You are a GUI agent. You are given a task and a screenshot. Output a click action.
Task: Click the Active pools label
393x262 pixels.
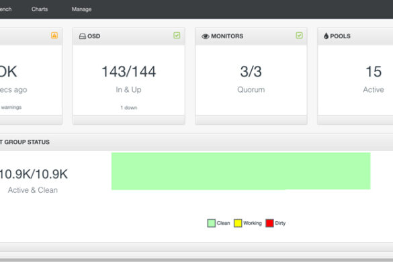coord(374,89)
